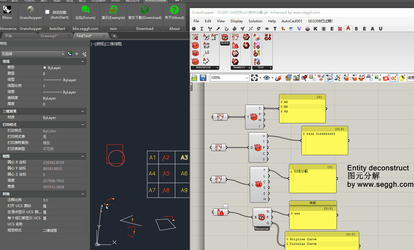Image resolution: width=414 pixels, height=250 pixels.
Task: Toggle the orange gears icon in canvas toolbar
Action: pyautogui.click(x=394, y=78)
